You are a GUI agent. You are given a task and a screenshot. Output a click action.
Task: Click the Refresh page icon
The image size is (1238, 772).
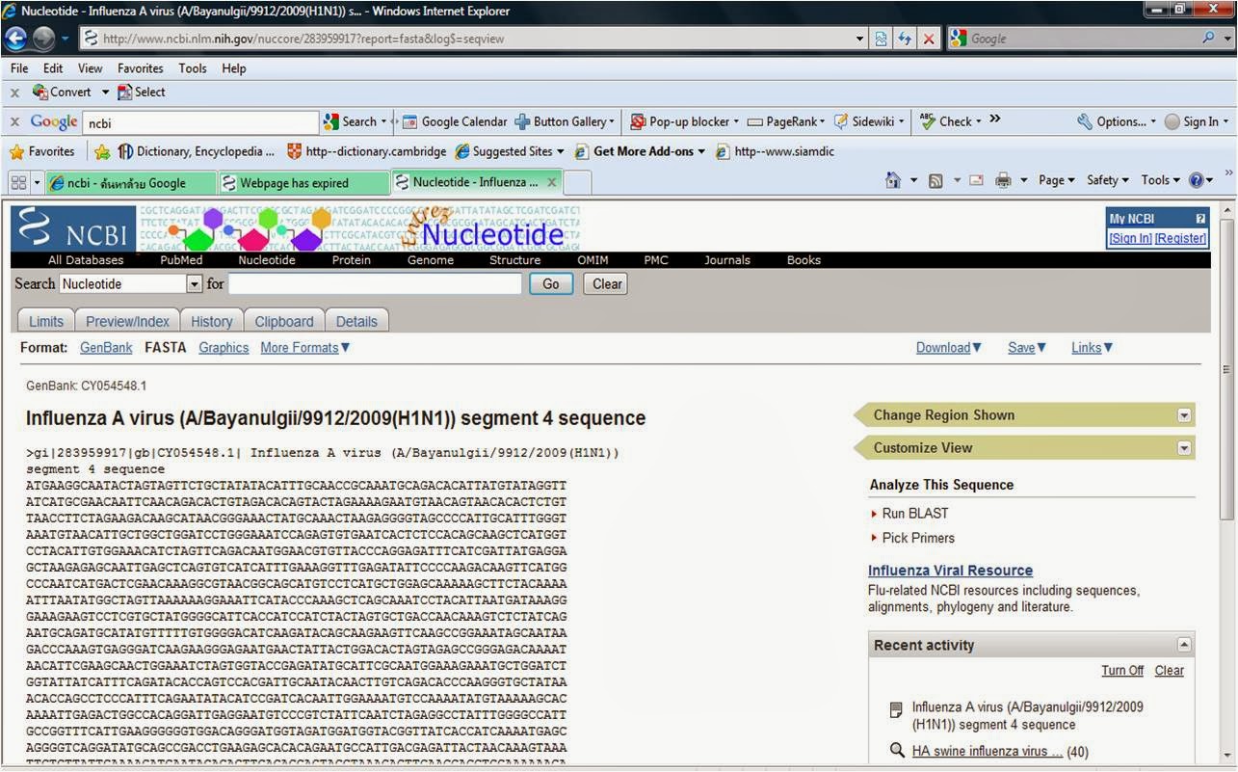[905, 39]
